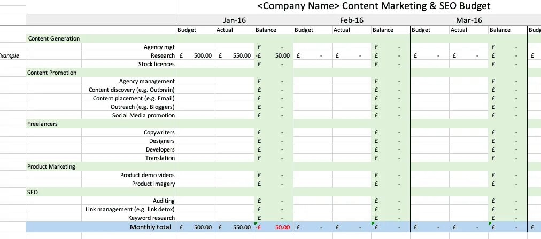Select Monthly total Feb-16 Balance cell
541x239 pixels.
tap(391, 227)
